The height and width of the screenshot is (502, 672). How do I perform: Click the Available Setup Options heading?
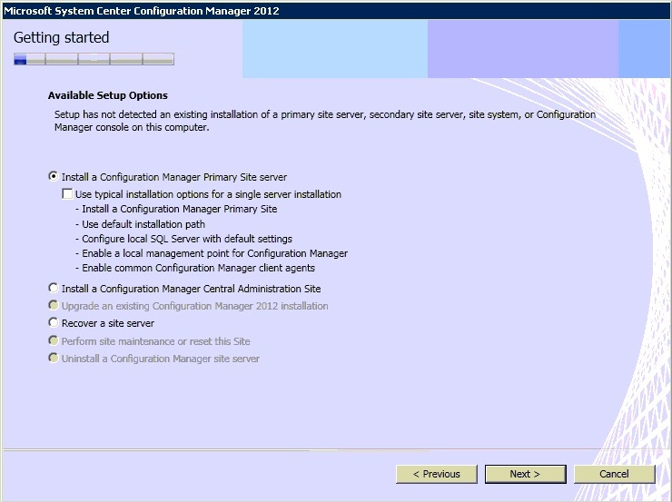[x=107, y=95]
